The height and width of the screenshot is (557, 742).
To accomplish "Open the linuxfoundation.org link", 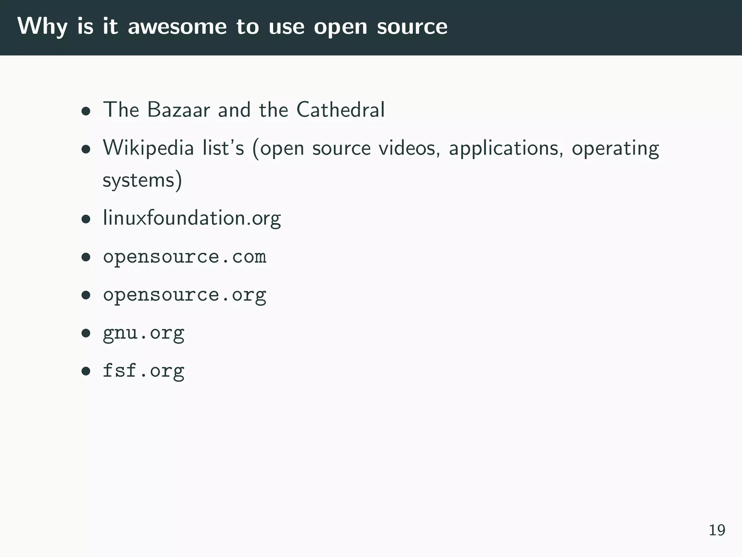I will 192,218.
